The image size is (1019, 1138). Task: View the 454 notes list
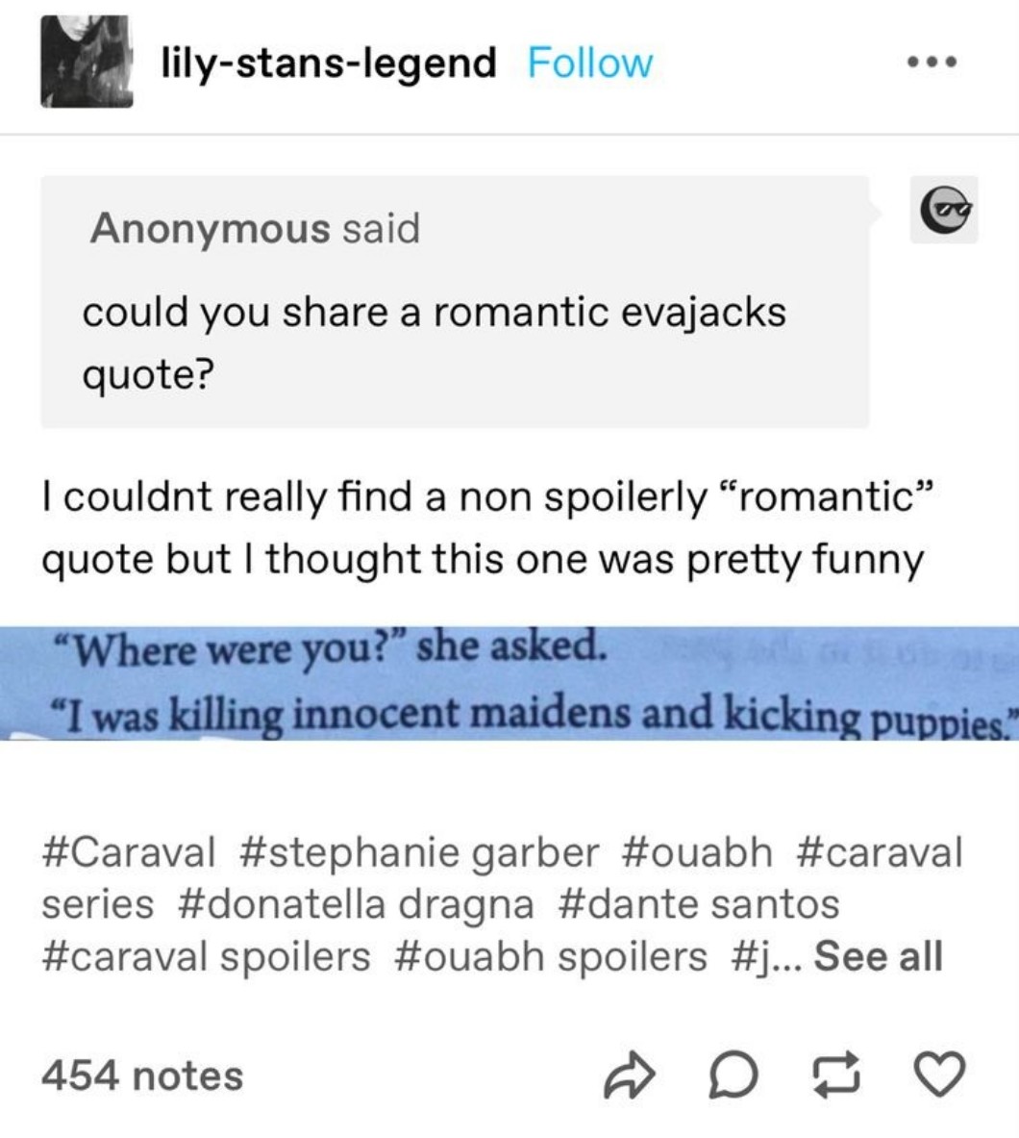click(x=142, y=1075)
